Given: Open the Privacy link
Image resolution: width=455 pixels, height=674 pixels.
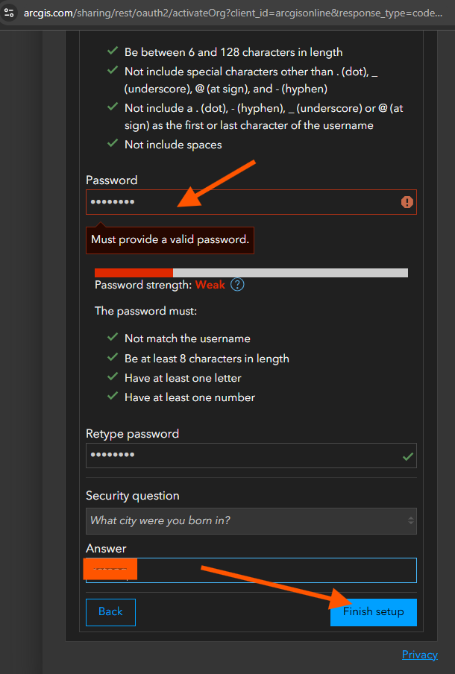Looking at the screenshot, I should click(420, 655).
